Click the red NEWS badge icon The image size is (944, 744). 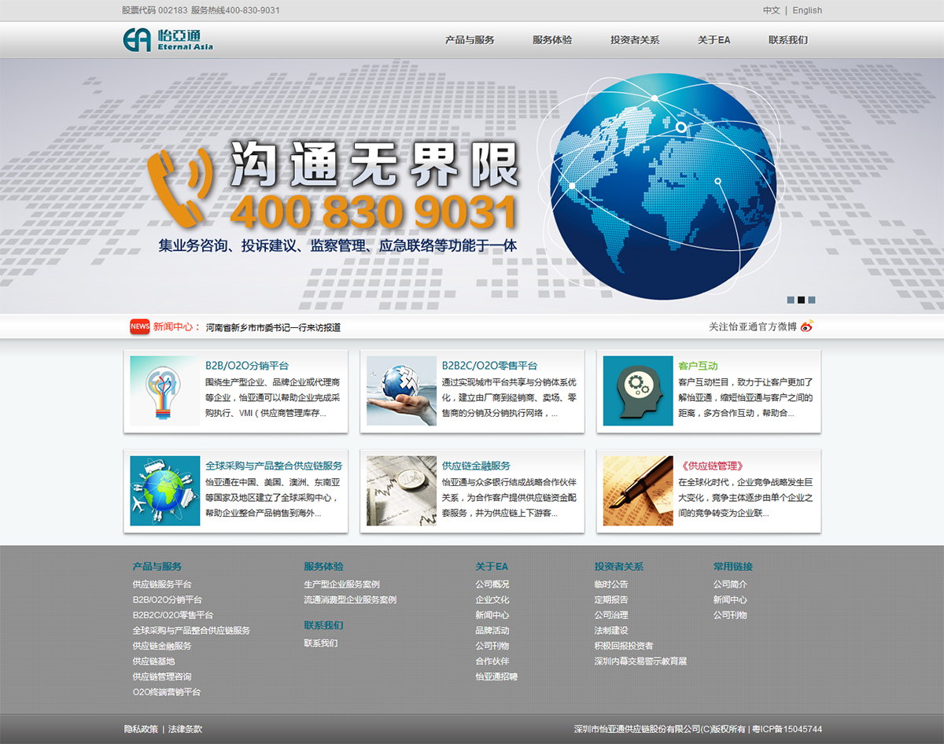pyautogui.click(x=139, y=326)
